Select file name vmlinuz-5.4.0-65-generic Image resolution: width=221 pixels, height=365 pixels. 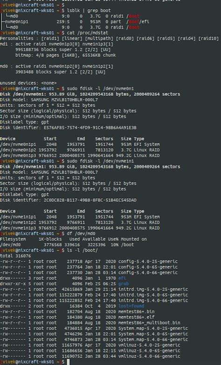[x=149, y=351]
